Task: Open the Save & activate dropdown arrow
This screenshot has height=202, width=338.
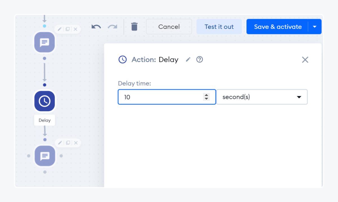Action: 315,26
